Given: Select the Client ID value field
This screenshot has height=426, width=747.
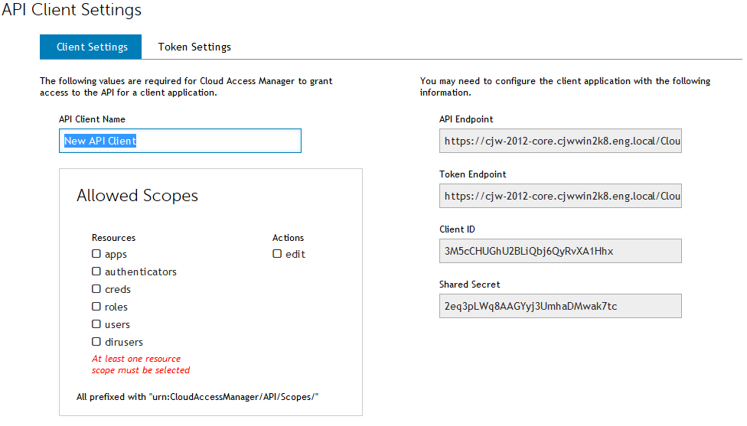Looking at the screenshot, I should tap(560, 251).
